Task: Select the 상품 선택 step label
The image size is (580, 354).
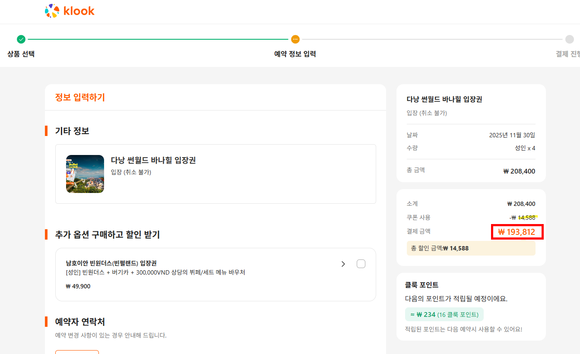Action: pyautogui.click(x=21, y=54)
